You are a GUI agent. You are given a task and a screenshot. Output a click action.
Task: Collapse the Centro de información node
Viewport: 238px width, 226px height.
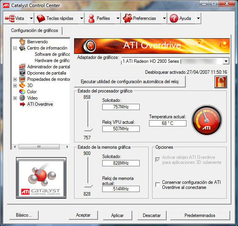15,48
